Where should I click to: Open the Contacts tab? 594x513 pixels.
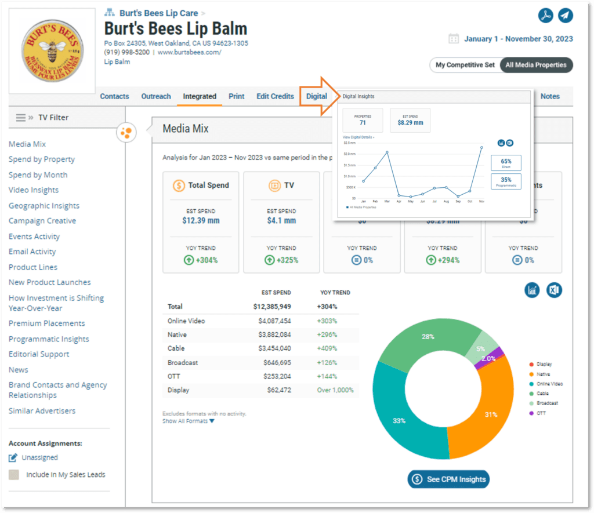click(x=114, y=96)
